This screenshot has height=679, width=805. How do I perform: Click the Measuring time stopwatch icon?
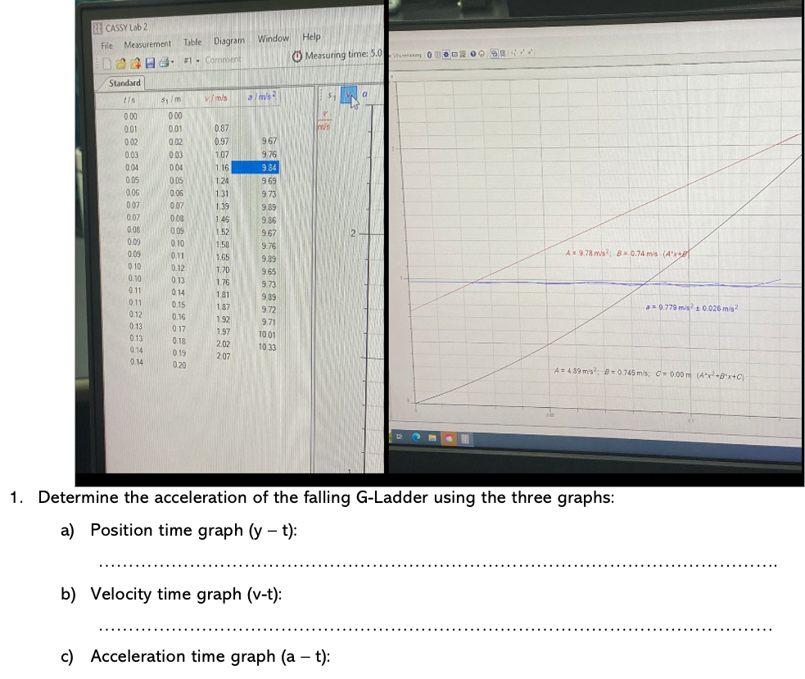297,53
